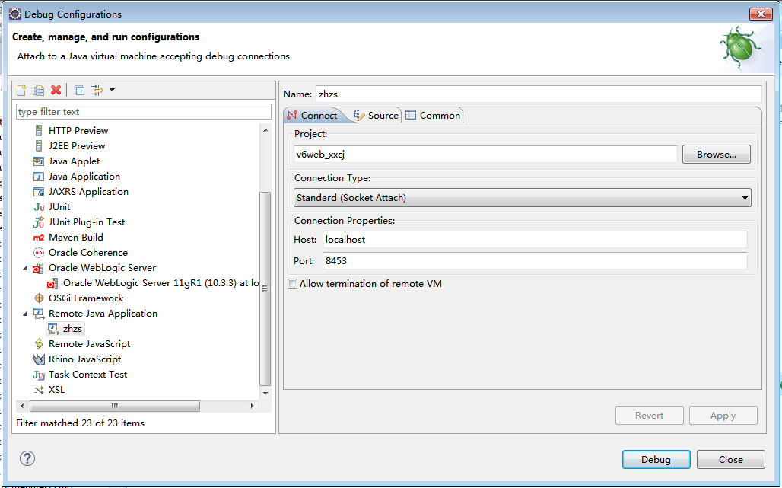782x488 pixels.
Task: Select Oracle WebLogic Server 11gR1 entry
Action: coord(161,283)
